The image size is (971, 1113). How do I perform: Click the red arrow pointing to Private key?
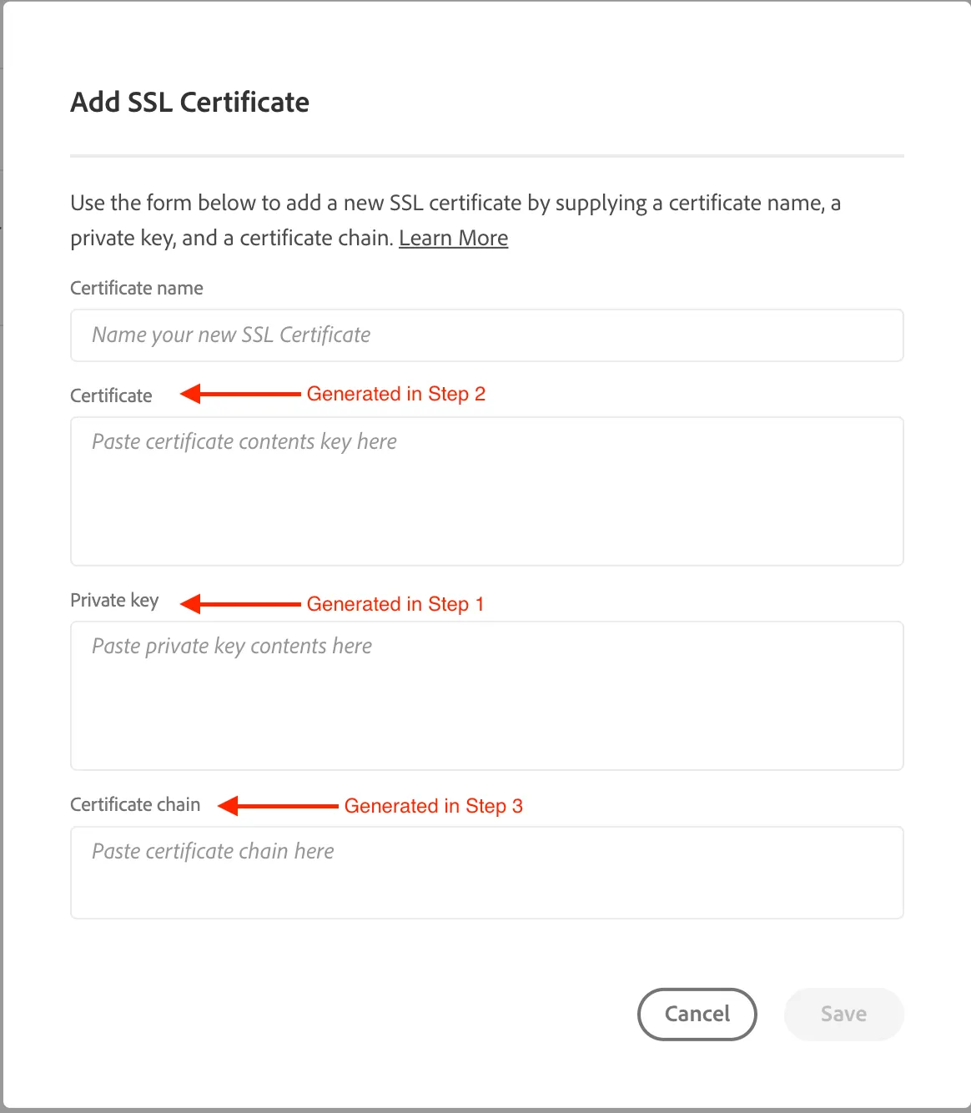(x=238, y=603)
